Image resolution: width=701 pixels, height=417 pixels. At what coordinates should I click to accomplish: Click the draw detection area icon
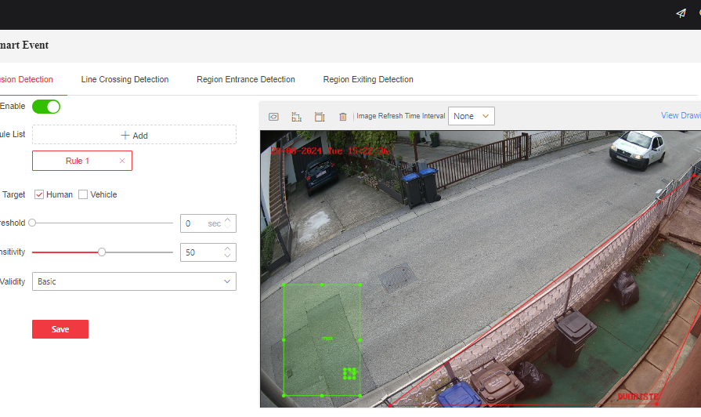point(273,117)
